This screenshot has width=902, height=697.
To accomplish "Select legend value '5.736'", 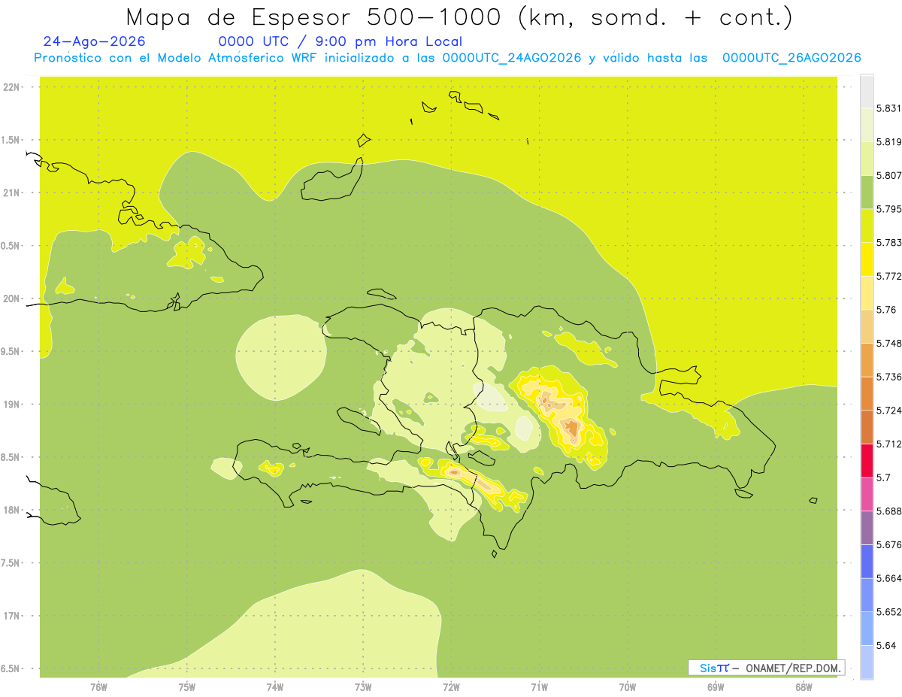I will click(889, 377).
